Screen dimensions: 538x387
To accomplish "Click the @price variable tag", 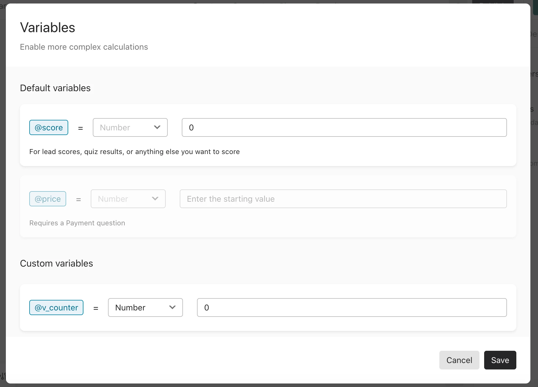I will (x=48, y=199).
